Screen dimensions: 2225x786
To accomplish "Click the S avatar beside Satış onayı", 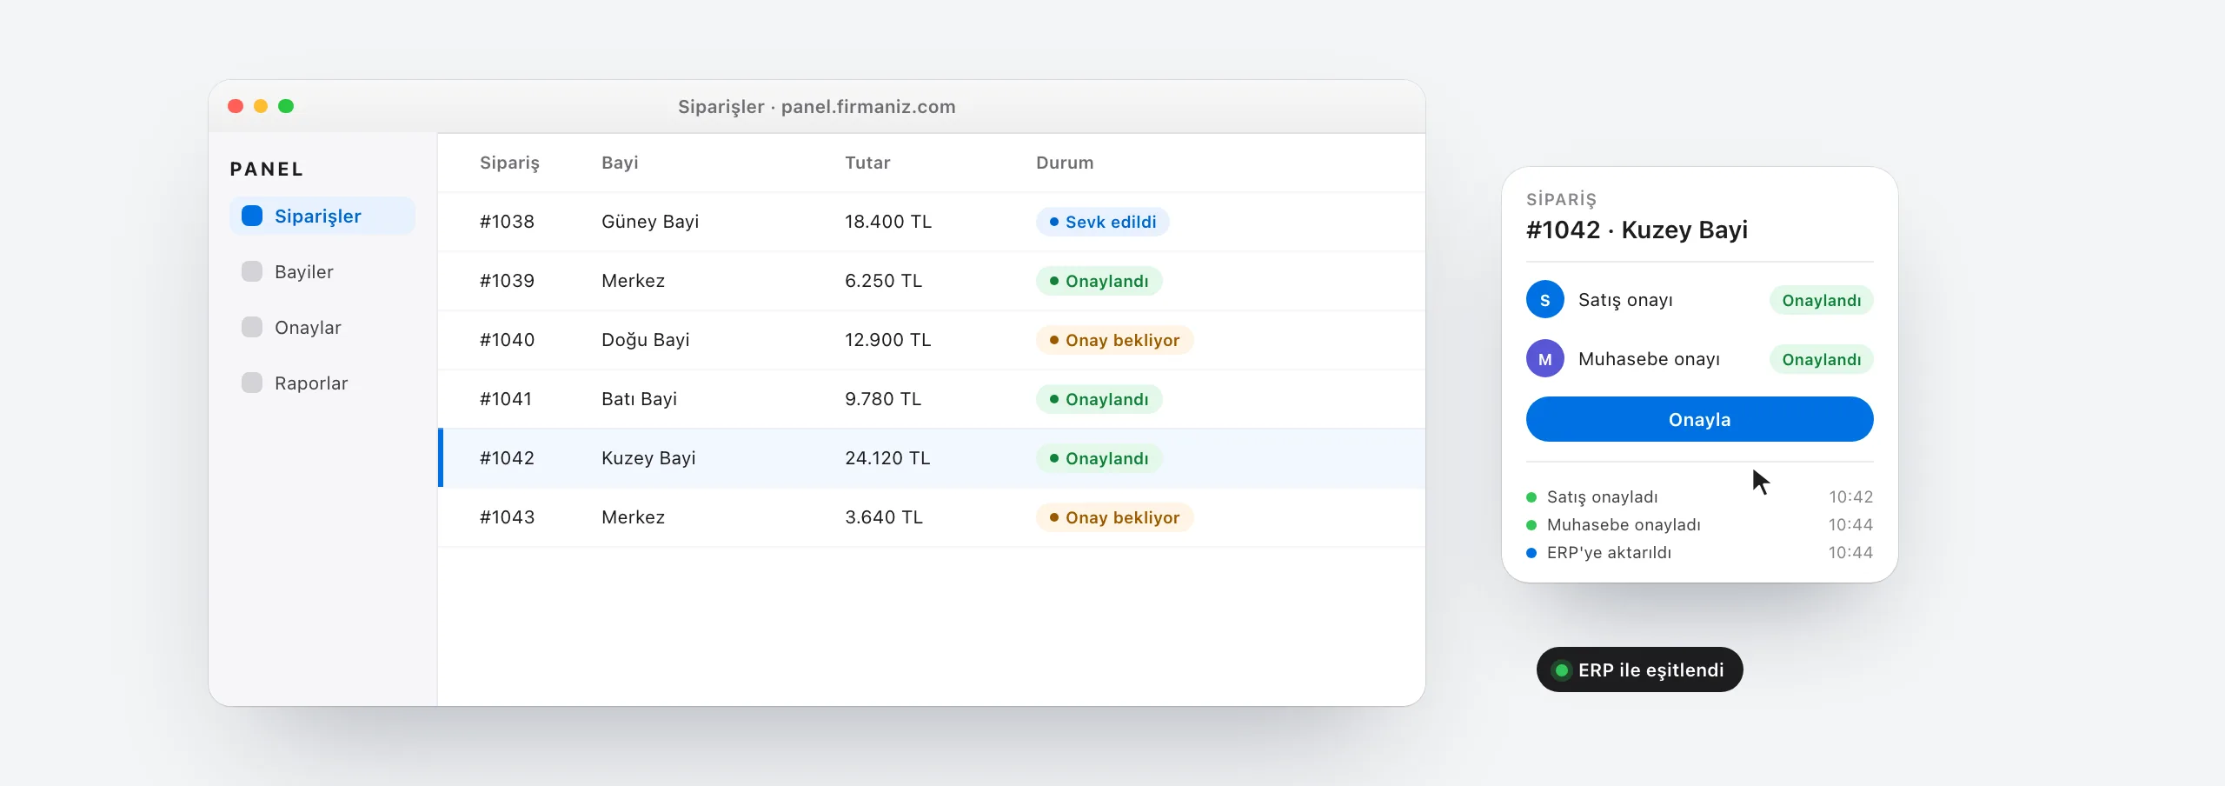I will pos(1545,300).
